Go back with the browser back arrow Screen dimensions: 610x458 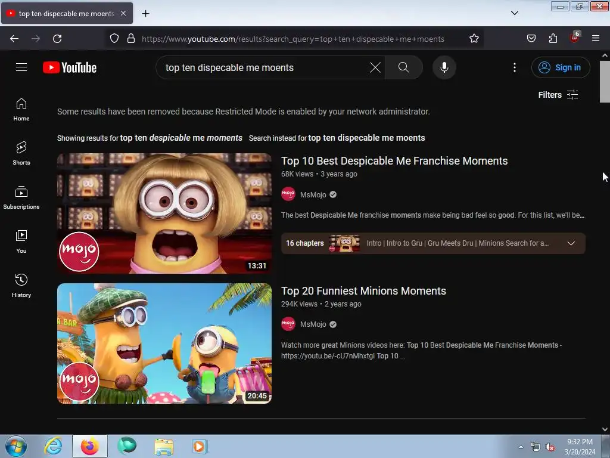[14, 39]
